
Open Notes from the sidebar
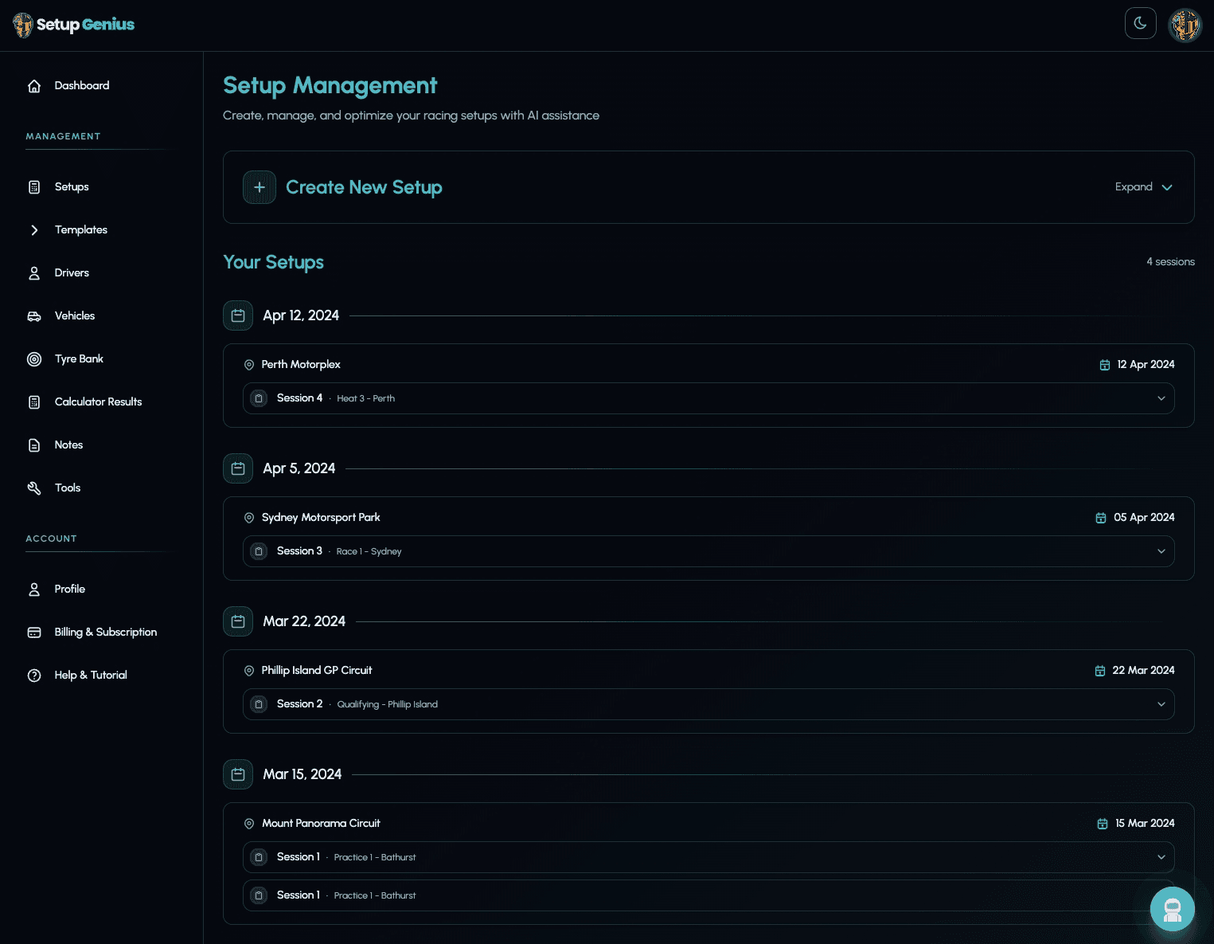pyautogui.click(x=102, y=445)
